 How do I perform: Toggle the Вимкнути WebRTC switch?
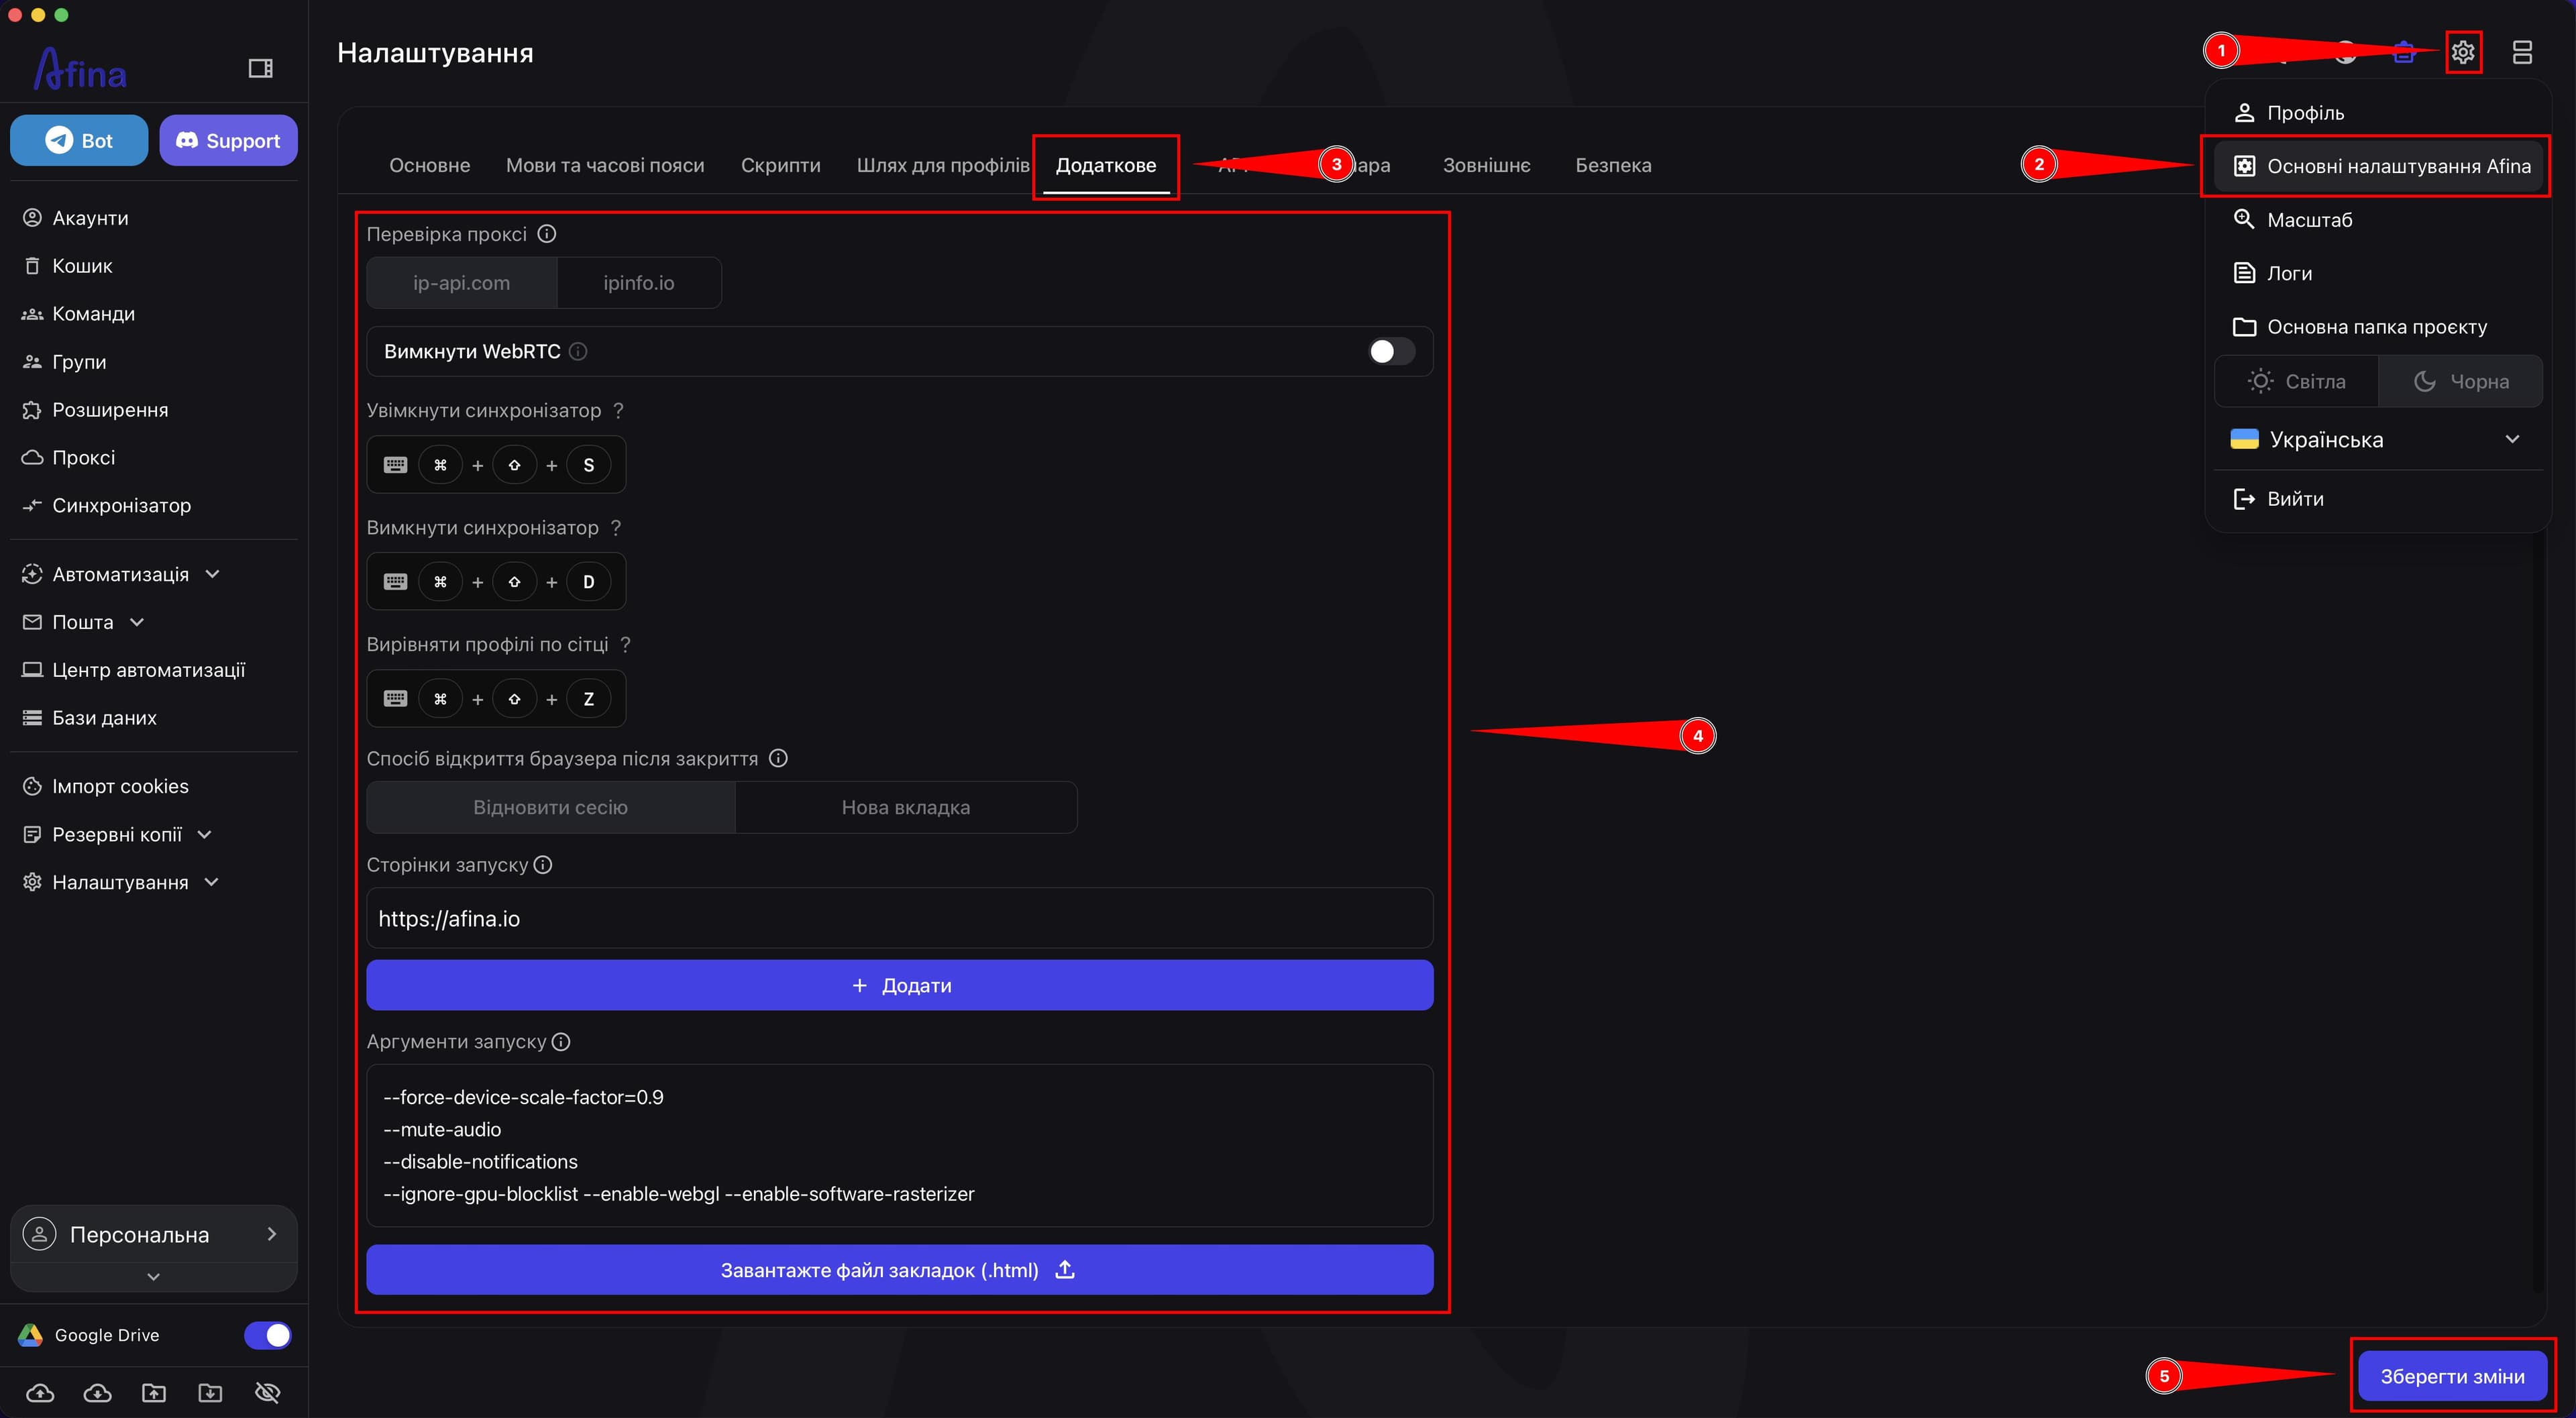point(1391,351)
